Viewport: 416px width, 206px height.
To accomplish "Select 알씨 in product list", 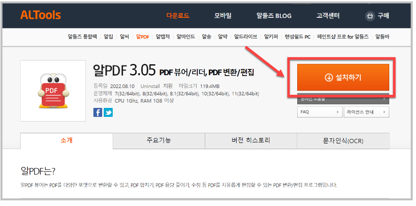I will [124, 37].
